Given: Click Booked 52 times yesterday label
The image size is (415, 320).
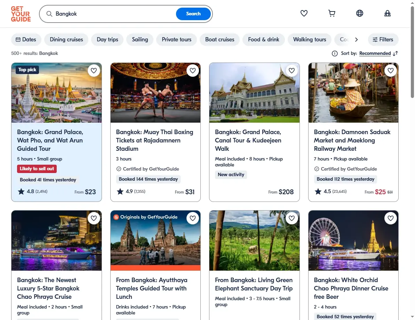Looking at the screenshot, I should tap(345, 317).
